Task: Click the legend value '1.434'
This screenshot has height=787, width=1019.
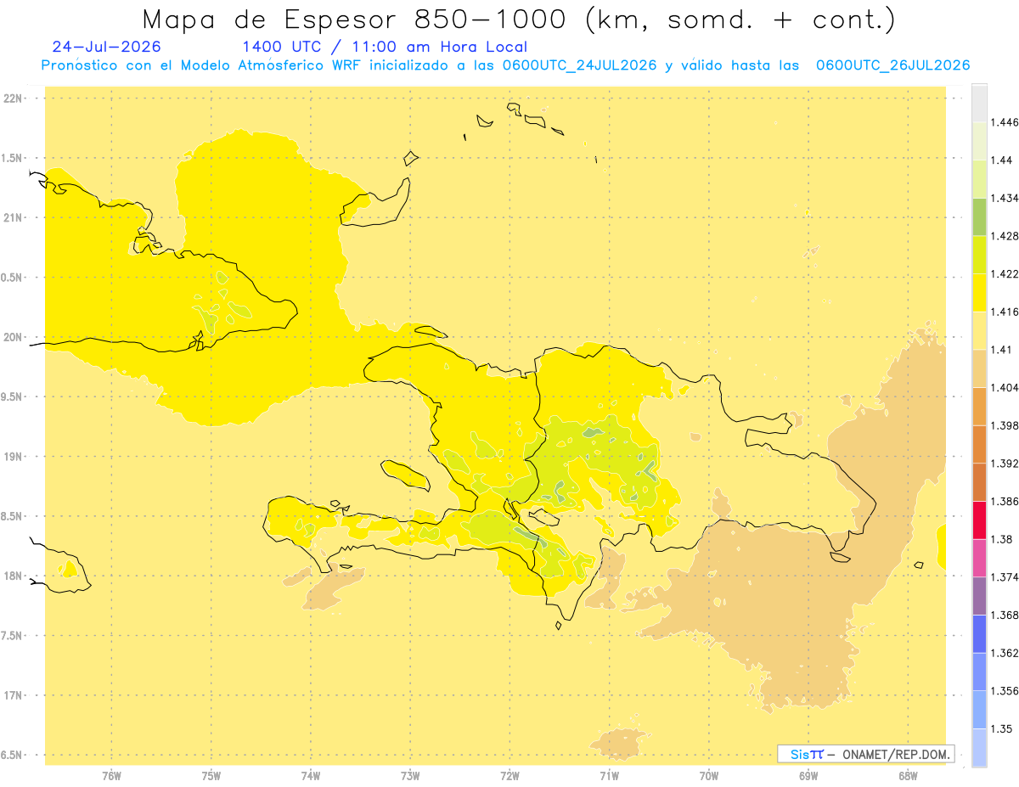Action: (x=1006, y=198)
